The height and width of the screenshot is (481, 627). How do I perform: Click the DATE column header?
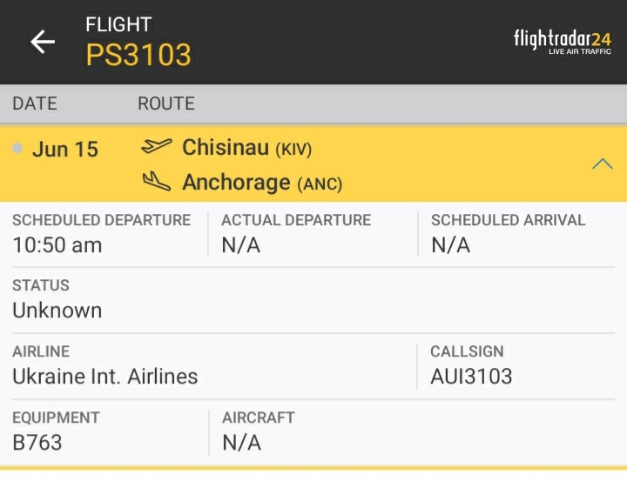(35, 104)
